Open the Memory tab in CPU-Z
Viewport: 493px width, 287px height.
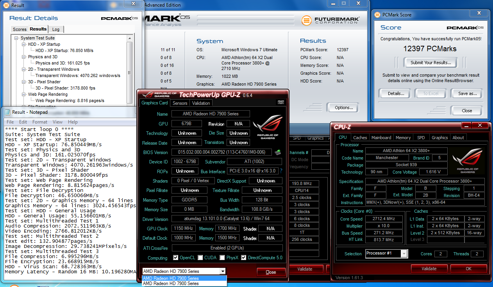pyautogui.click(x=403, y=138)
